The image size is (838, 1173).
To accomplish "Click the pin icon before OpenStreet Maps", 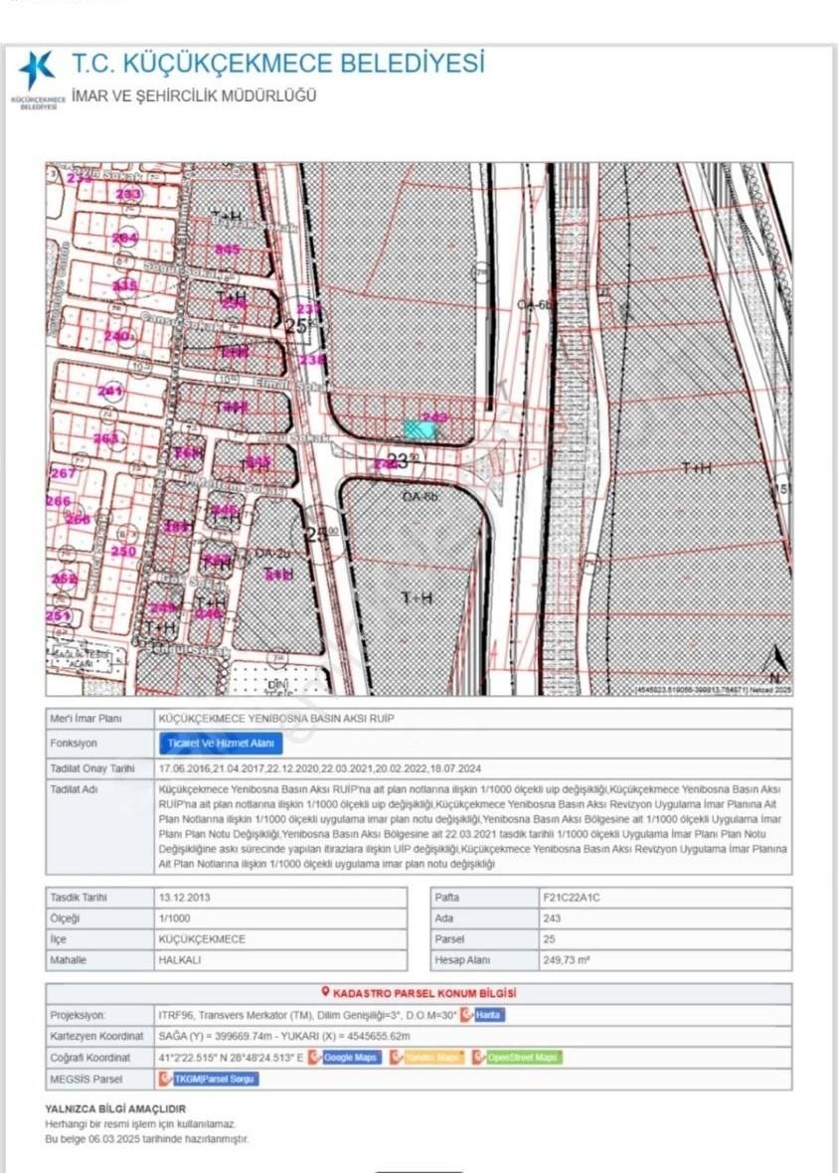I will tap(479, 1058).
